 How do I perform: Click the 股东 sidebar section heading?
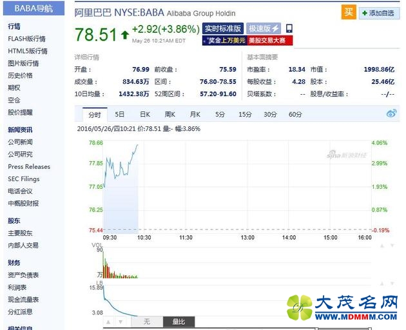(14, 220)
